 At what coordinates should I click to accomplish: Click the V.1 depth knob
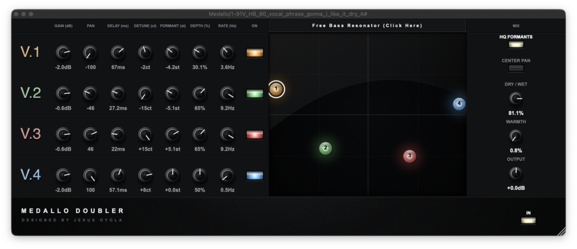tap(199, 53)
